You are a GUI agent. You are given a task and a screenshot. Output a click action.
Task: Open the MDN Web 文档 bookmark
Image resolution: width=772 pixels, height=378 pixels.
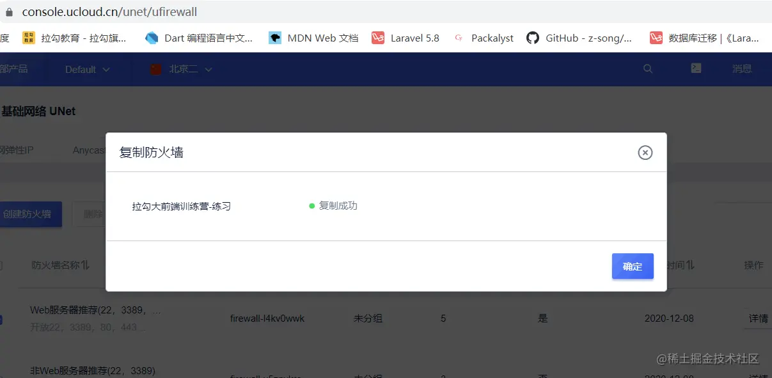tap(313, 38)
